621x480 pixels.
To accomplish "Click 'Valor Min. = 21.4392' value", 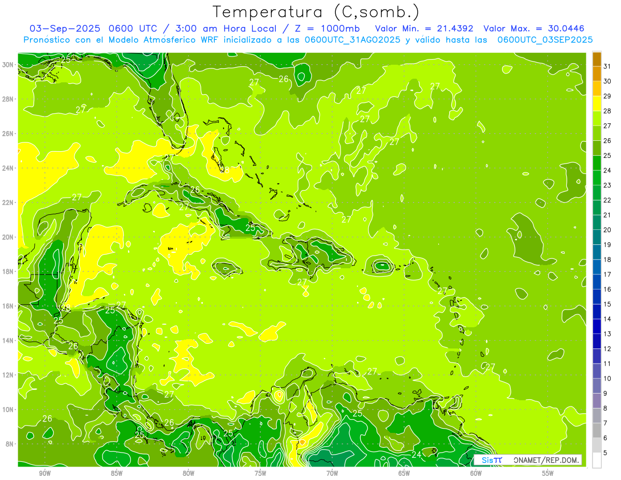I will coord(424,28).
